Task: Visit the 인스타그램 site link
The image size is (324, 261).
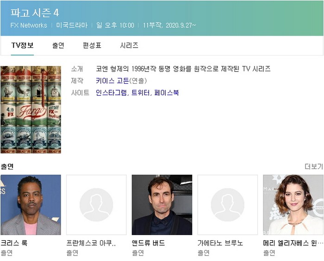Action: [111, 93]
